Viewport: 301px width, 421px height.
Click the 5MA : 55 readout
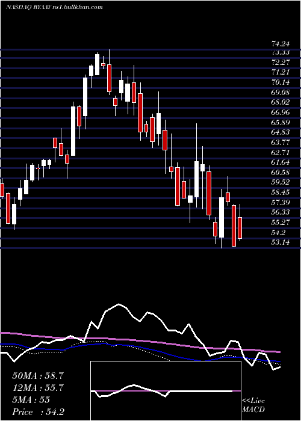[x=31, y=400]
